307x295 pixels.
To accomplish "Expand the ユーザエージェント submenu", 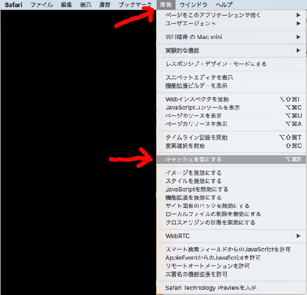I will [x=231, y=24].
